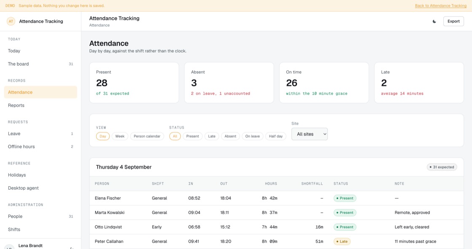The image size is (472, 249).
Task: Filter status by the Half day chip
Action: tap(276, 137)
